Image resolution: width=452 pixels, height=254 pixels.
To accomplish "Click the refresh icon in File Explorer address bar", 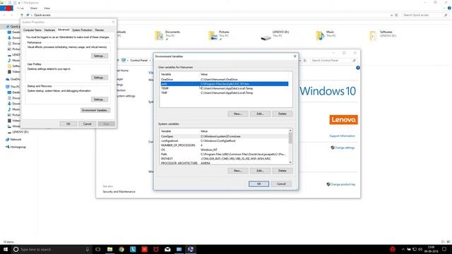I will [396, 15].
